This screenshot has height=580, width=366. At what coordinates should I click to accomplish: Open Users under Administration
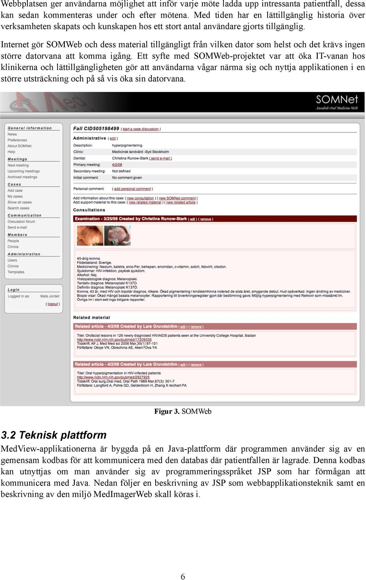click(12, 260)
